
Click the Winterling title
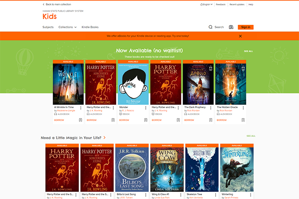click(227, 194)
